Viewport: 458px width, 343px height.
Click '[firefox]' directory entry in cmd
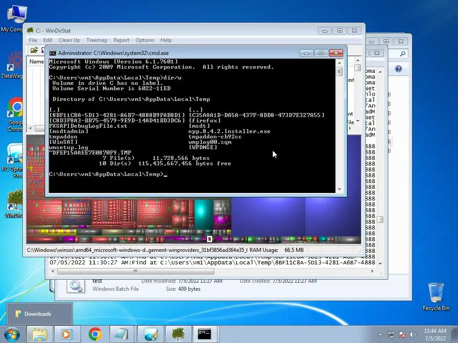[x=205, y=121]
